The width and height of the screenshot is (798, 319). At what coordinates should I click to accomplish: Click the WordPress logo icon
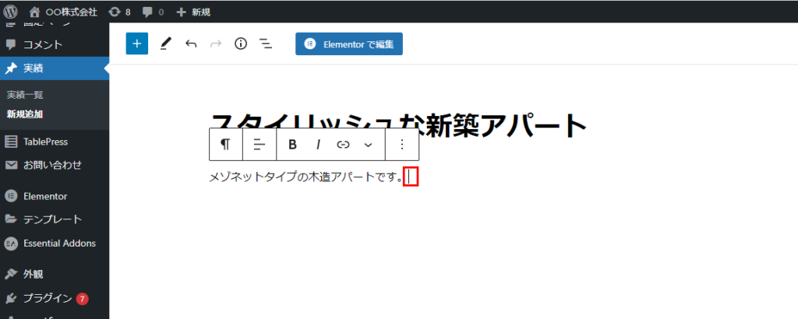(x=11, y=12)
